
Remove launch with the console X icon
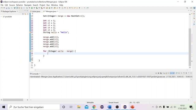[159, 73]
